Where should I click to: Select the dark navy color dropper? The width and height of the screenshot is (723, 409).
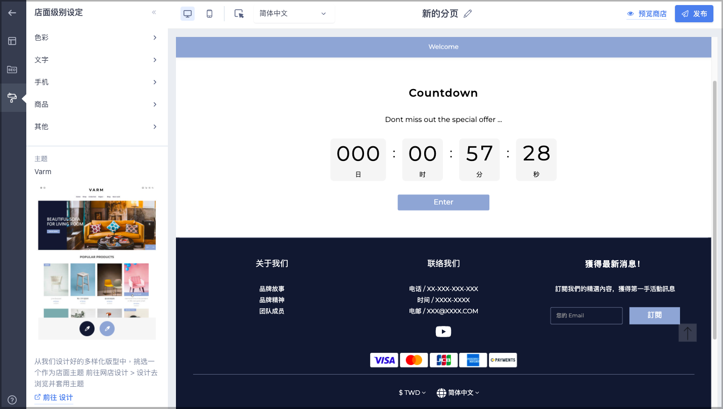(x=87, y=329)
